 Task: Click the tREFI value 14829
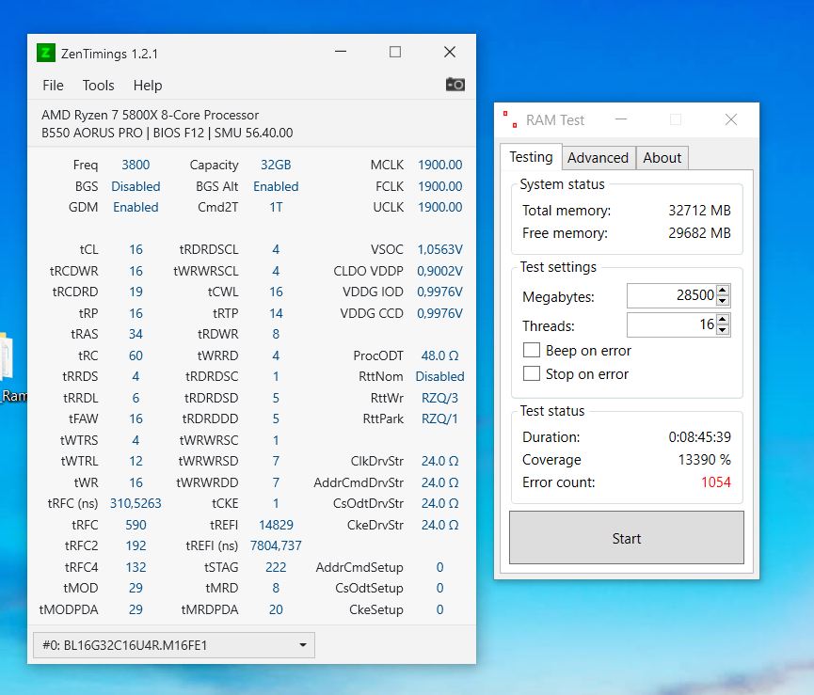(x=276, y=525)
